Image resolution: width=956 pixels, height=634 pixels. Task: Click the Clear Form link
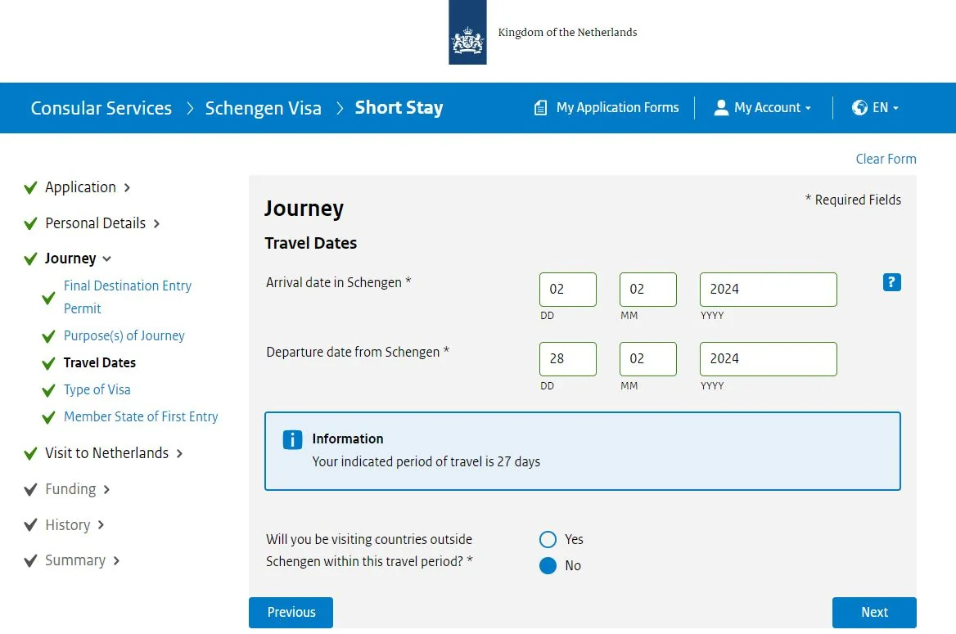pos(886,159)
